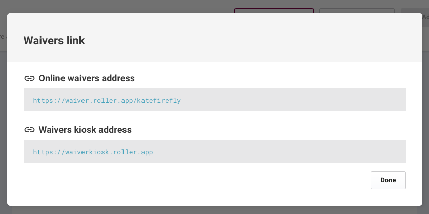Click the maroon-outlined button behind the dialog
Viewport: 429px width, 214px height.
[274, 10]
